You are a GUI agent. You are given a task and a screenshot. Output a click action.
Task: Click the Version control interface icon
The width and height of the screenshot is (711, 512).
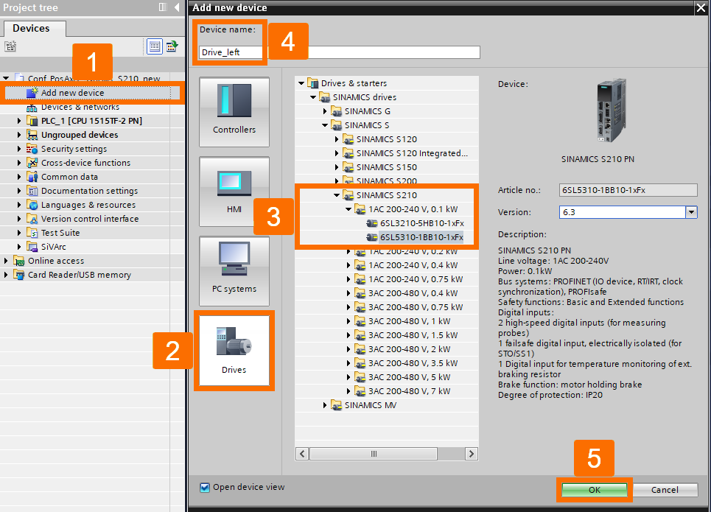(x=32, y=219)
